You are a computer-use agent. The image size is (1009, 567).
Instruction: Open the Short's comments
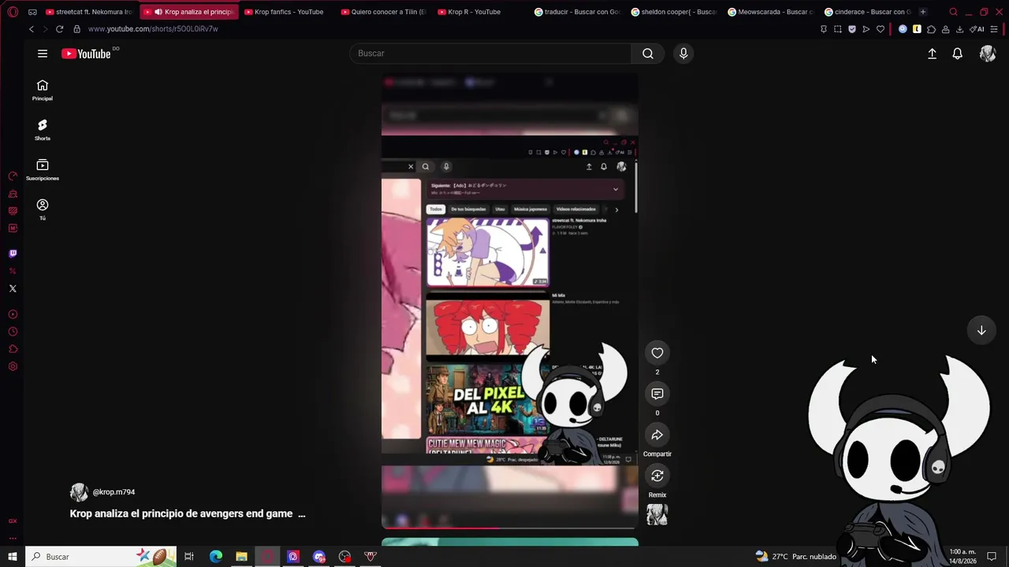(657, 394)
